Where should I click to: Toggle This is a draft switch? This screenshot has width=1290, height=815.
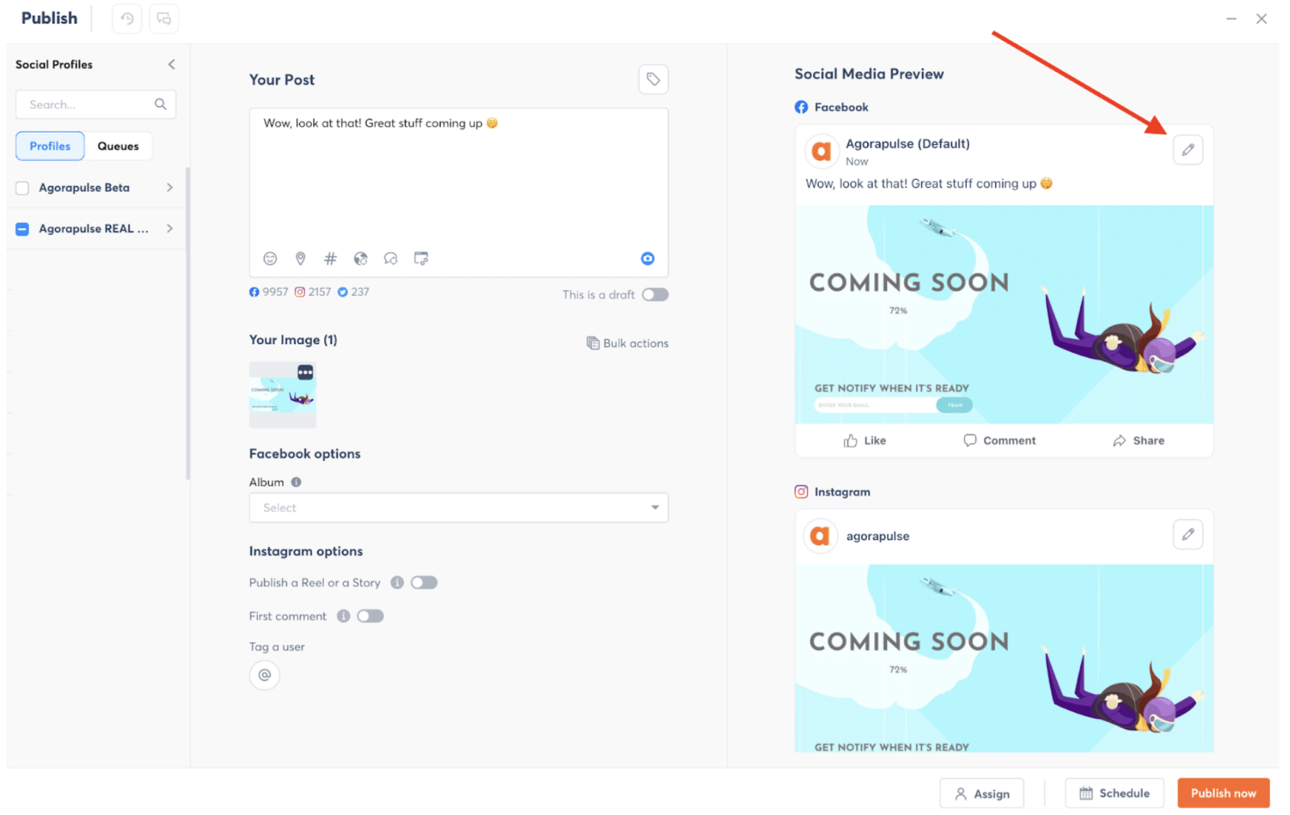pyautogui.click(x=655, y=294)
